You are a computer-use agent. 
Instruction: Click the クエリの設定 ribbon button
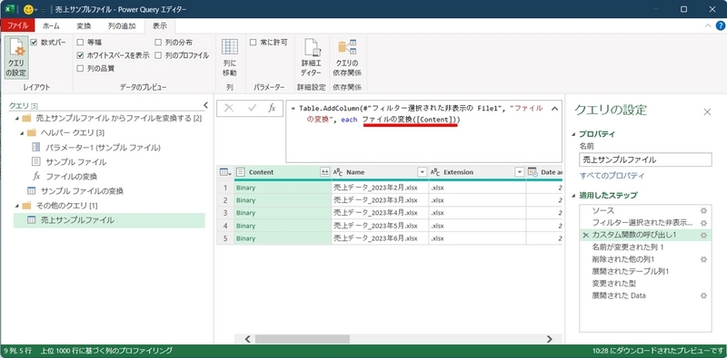(16, 58)
